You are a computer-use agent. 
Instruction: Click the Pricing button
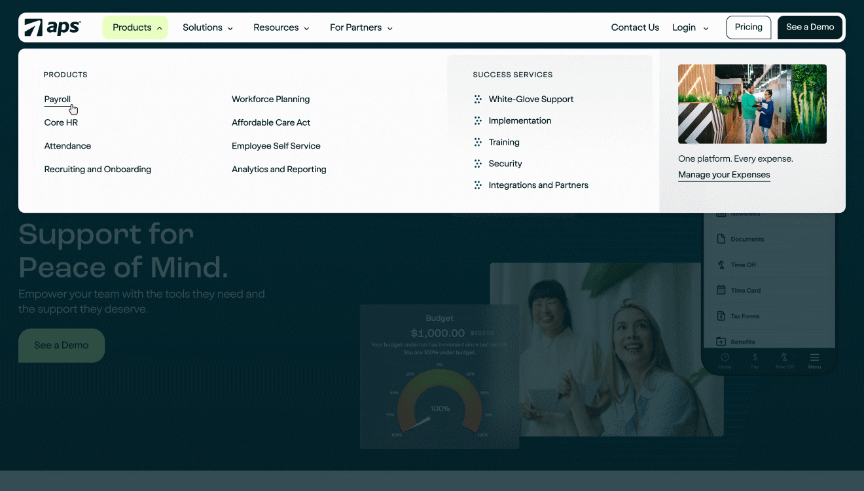748,27
